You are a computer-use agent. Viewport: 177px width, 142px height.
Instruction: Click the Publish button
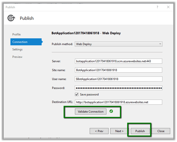point(140,131)
